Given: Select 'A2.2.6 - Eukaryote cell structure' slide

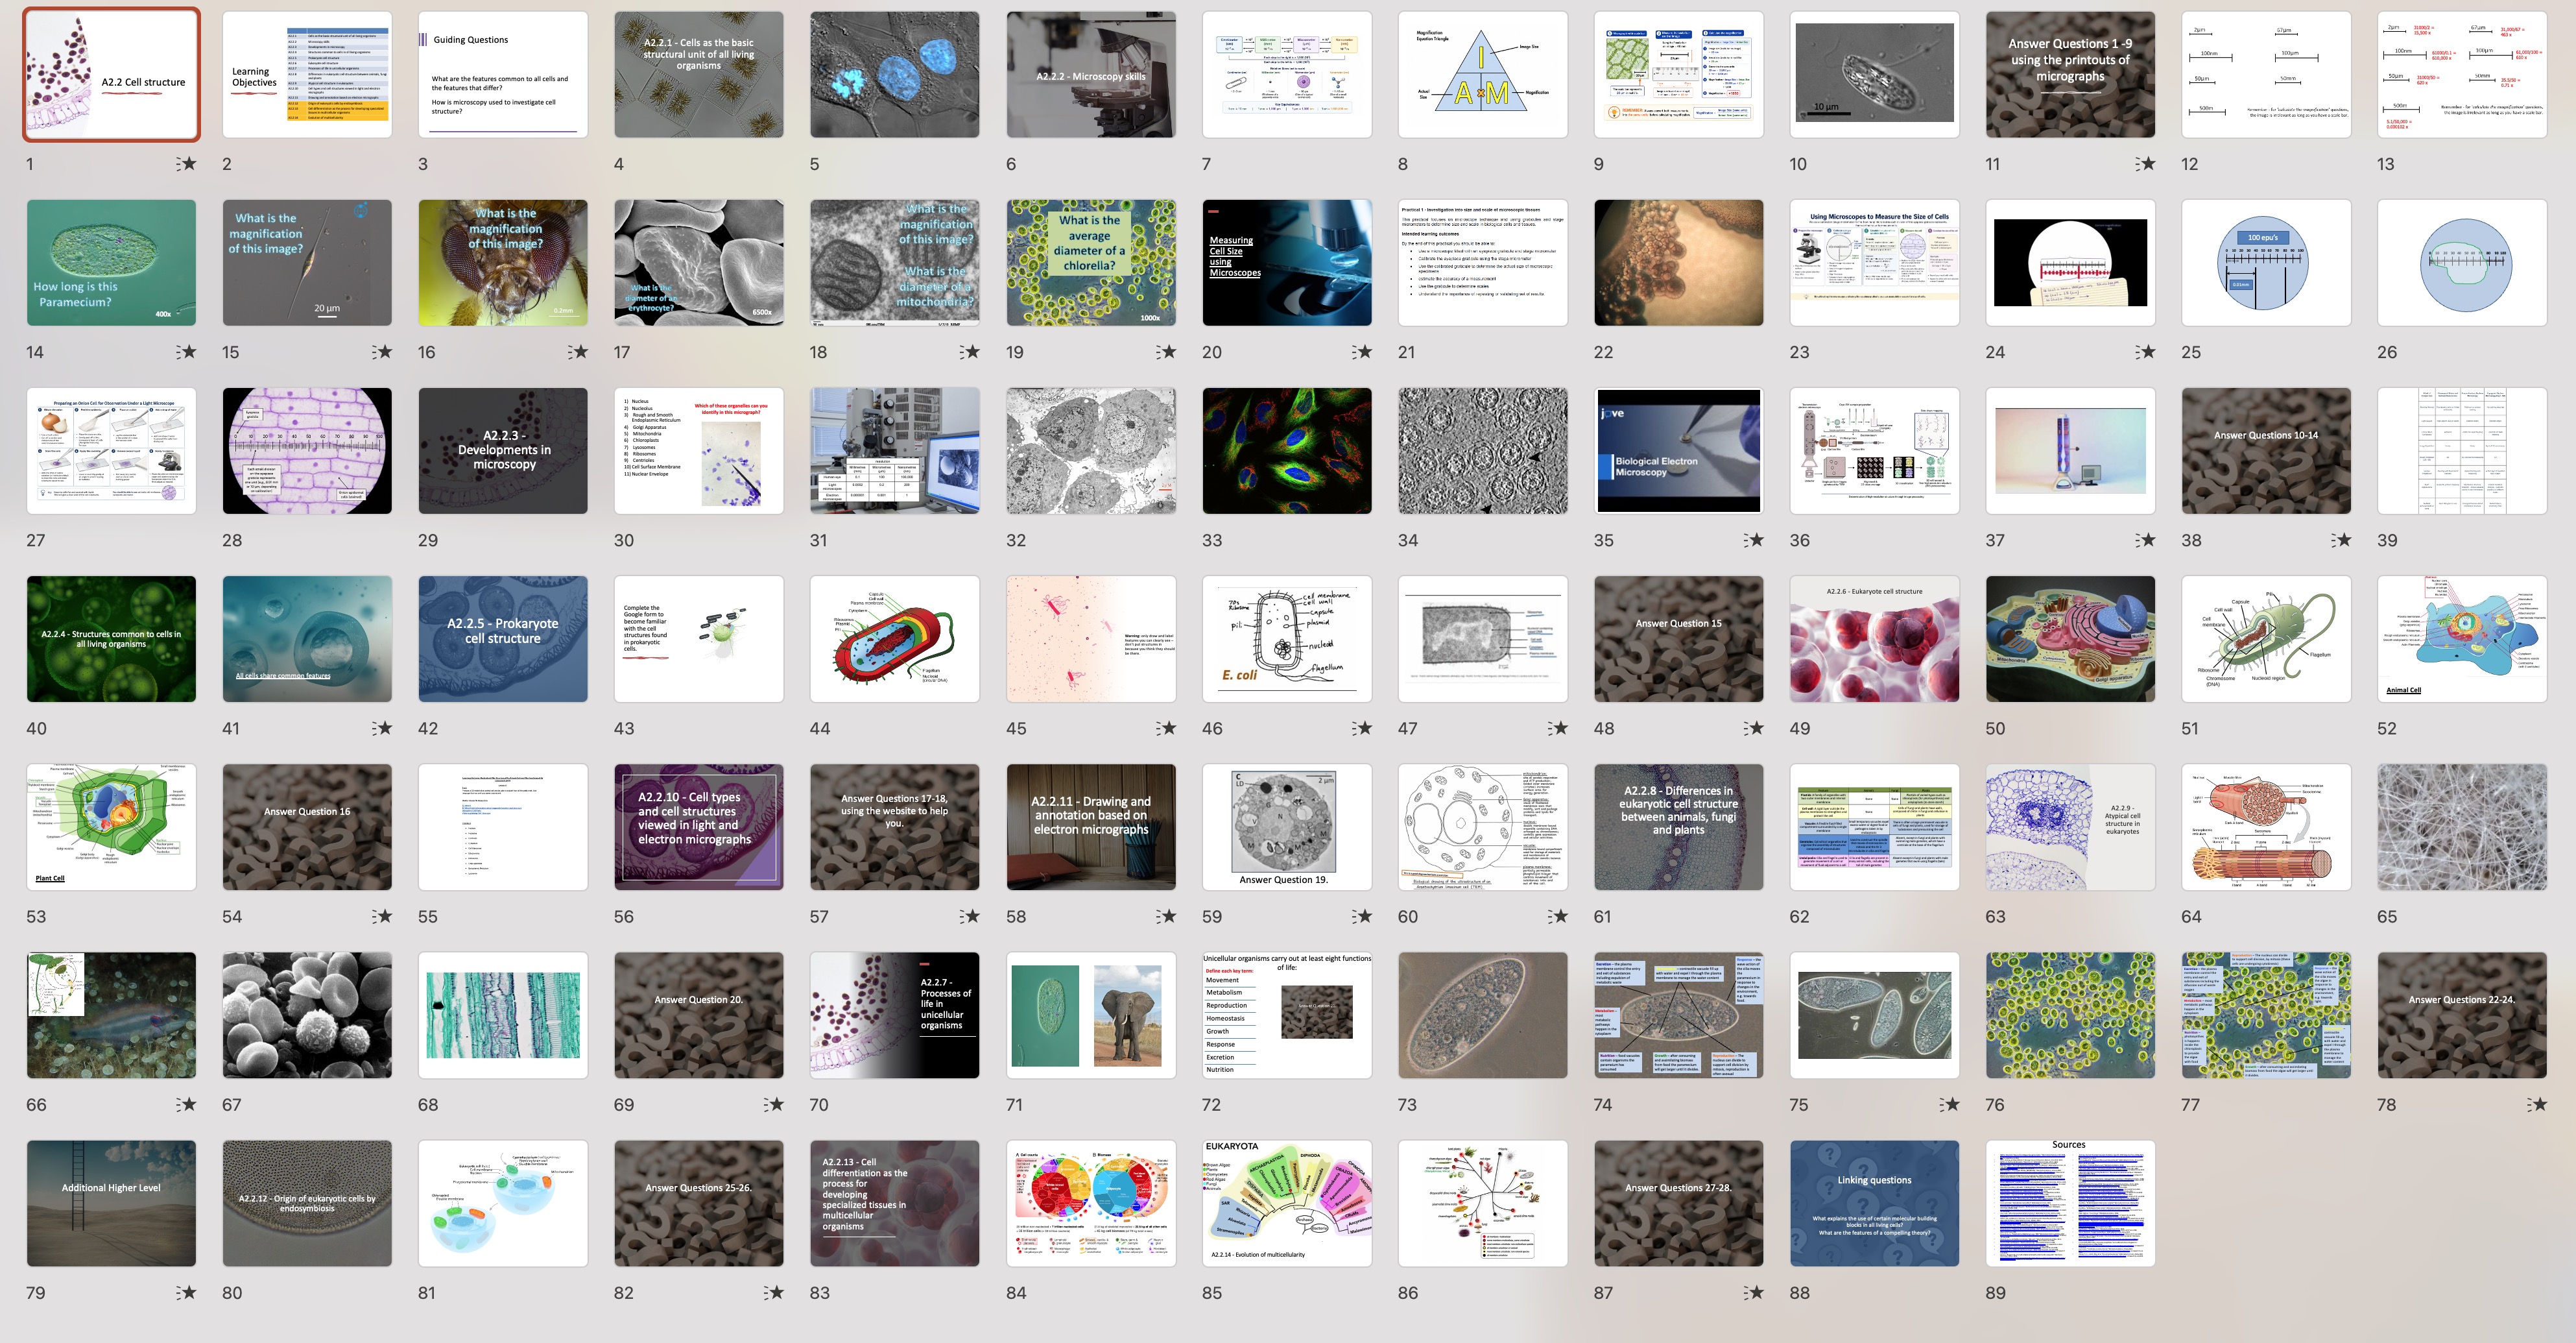Looking at the screenshot, I should tap(1875, 640).
